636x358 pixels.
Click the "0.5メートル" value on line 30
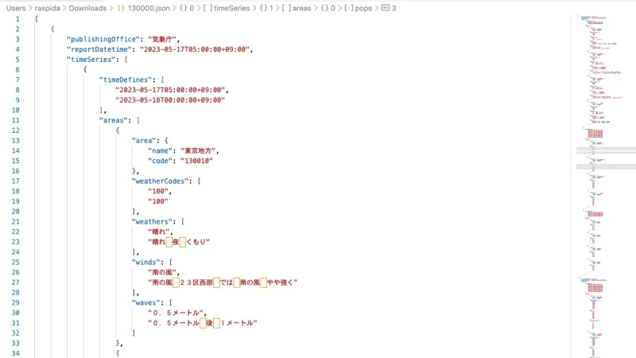(x=176, y=313)
